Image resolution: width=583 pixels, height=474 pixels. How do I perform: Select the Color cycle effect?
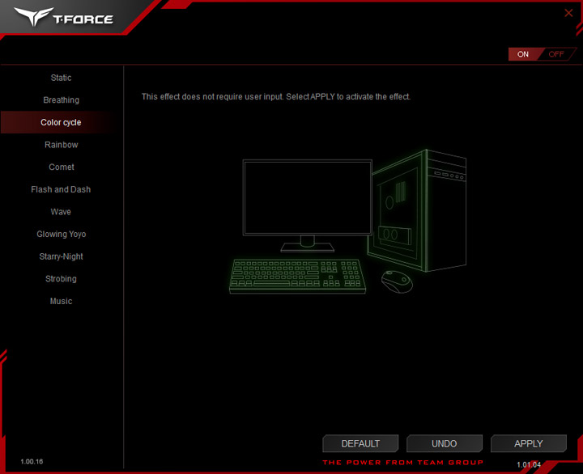coord(61,122)
